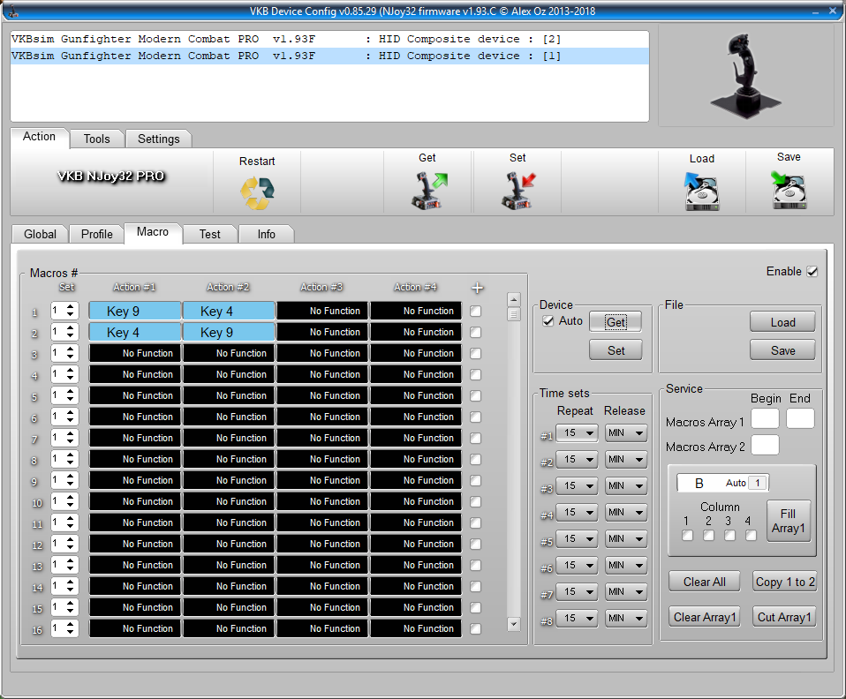
Task: Click the plus icon above macro checkboxes
Action: tap(478, 288)
